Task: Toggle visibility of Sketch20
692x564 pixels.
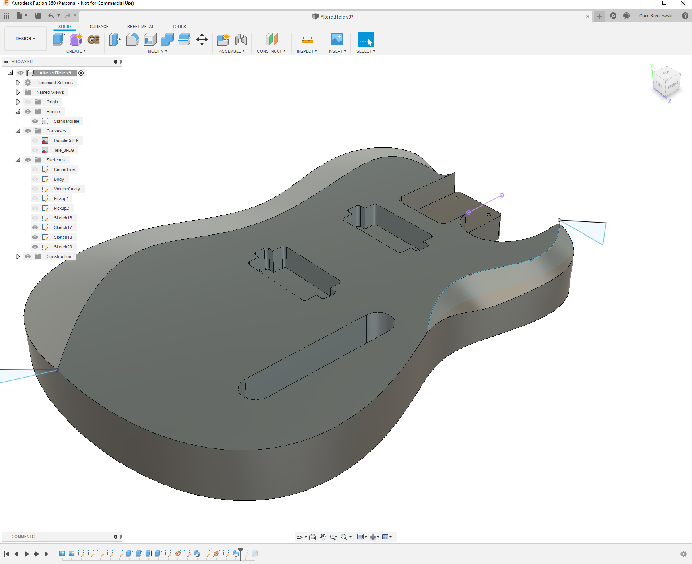Action: point(35,247)
